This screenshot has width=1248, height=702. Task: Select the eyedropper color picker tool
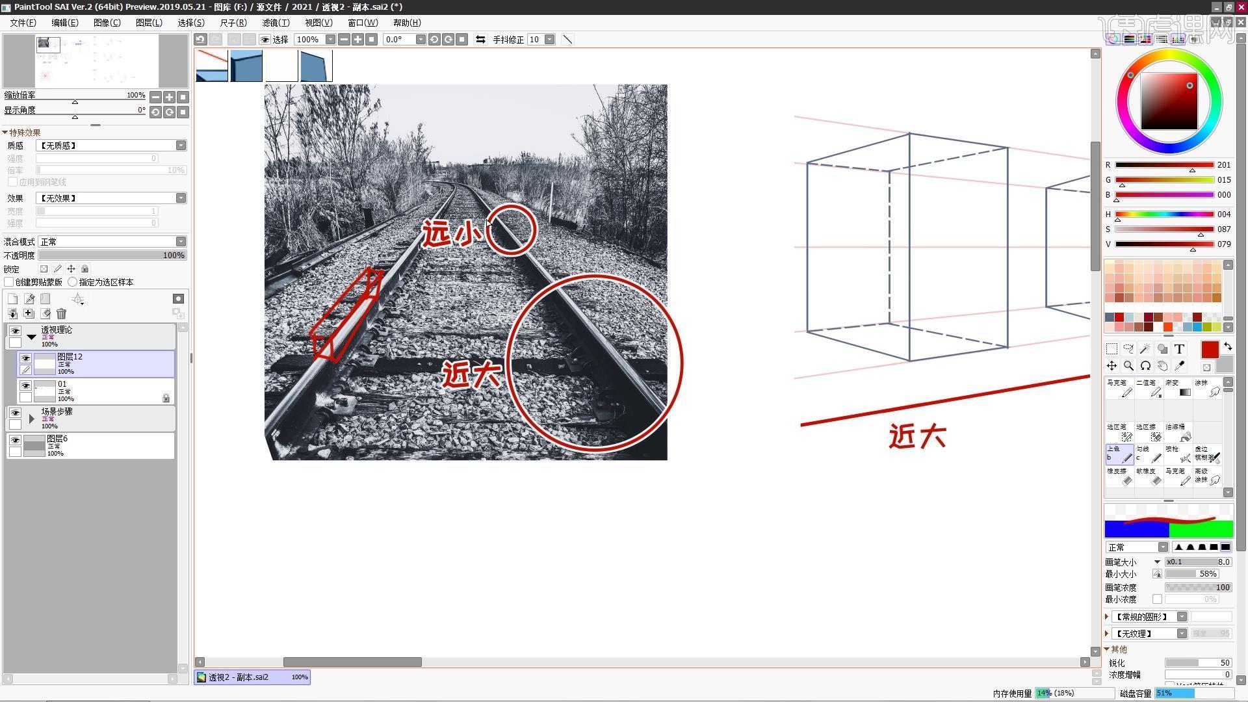click(x=1179, y=366)
